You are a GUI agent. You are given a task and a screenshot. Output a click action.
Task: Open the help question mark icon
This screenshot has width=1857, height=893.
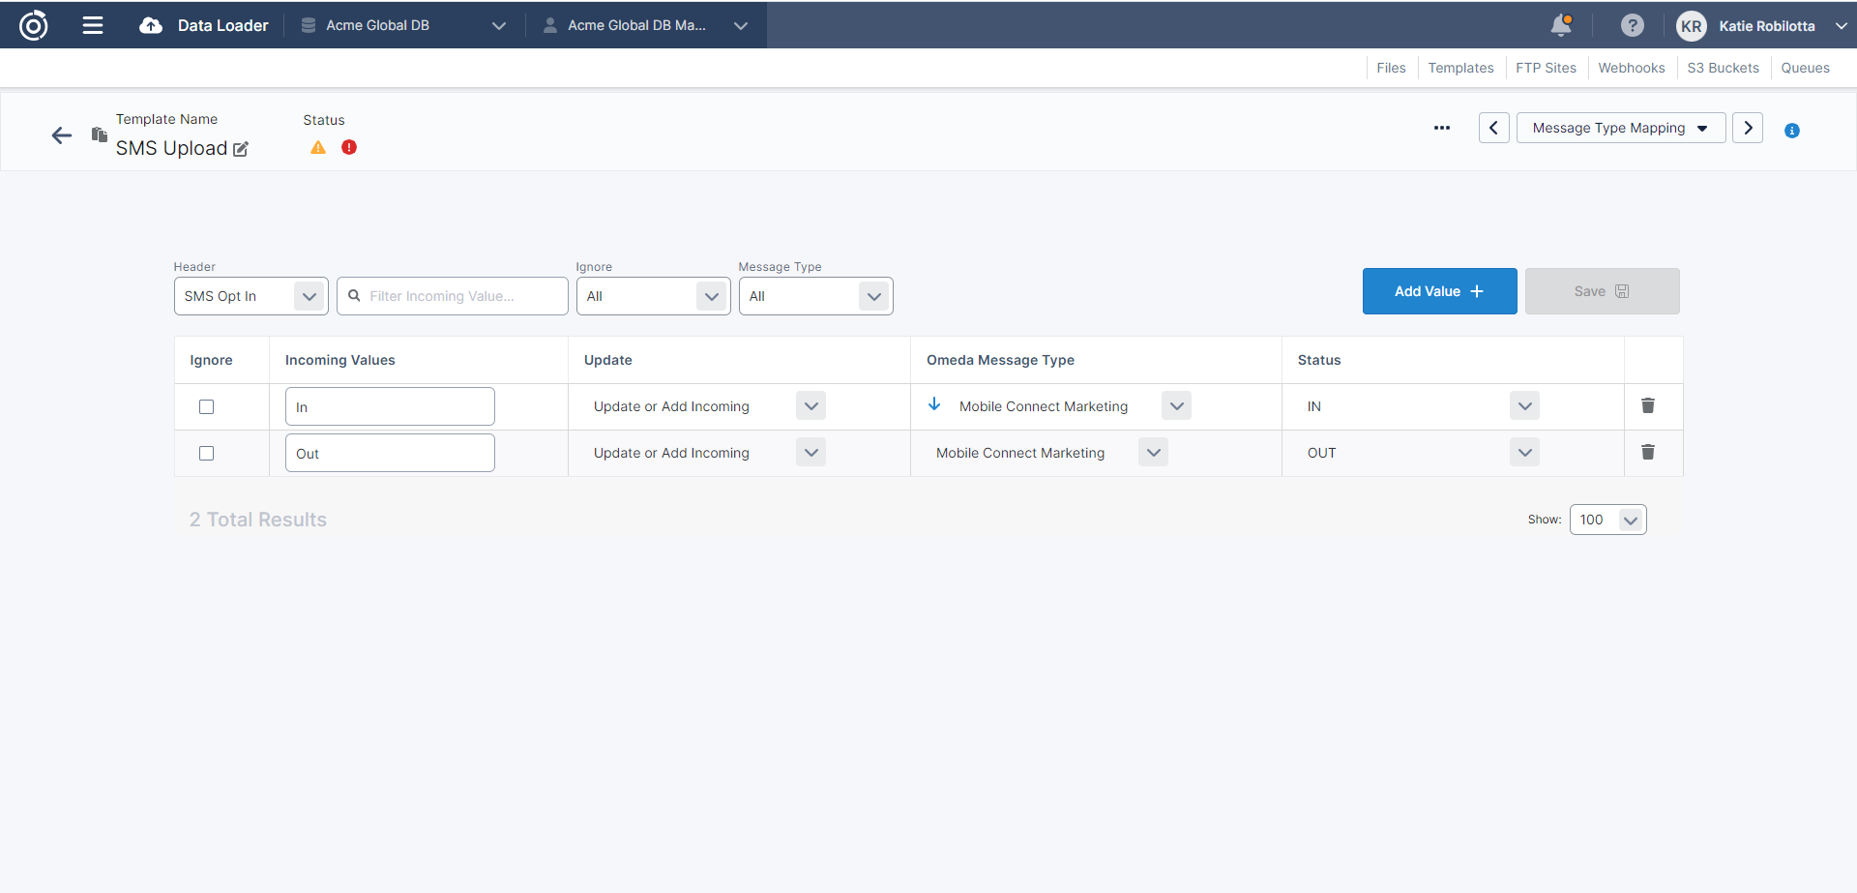(x=1632, y=25)
